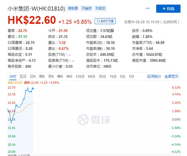Click the 量比 value 3.52
The height and width of the screenshot is (156, 187).
coord(62,43)
